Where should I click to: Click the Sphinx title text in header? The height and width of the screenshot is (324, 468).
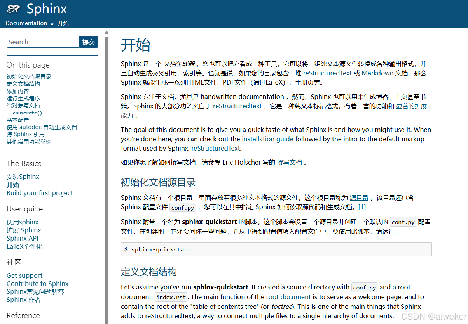coord(47,9)
